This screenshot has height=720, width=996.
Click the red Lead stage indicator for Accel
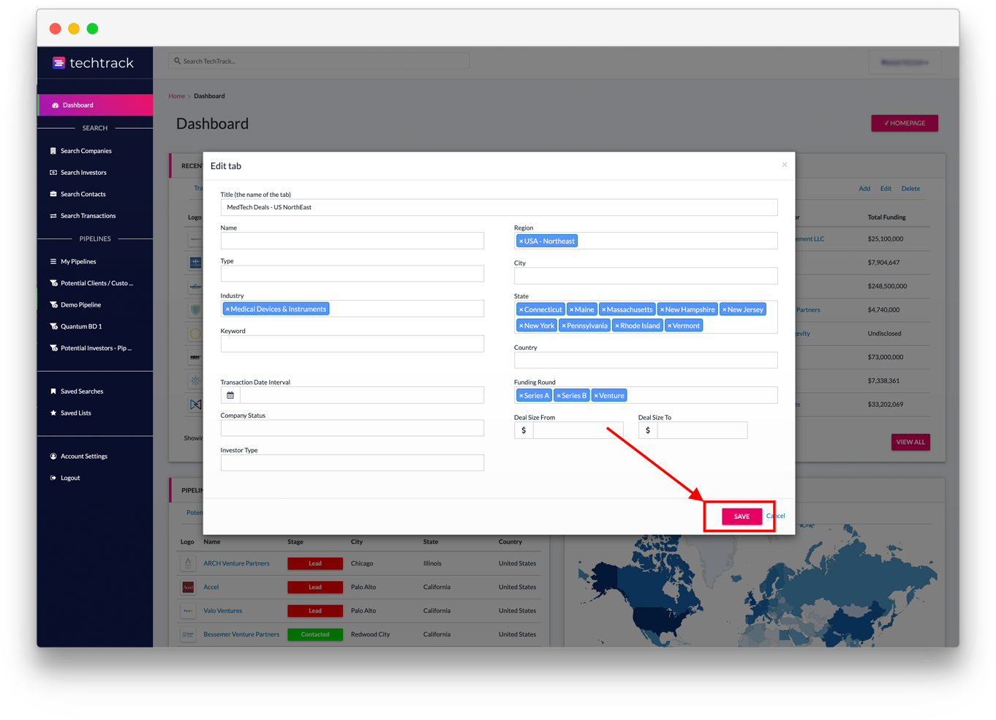pos(315,587)
